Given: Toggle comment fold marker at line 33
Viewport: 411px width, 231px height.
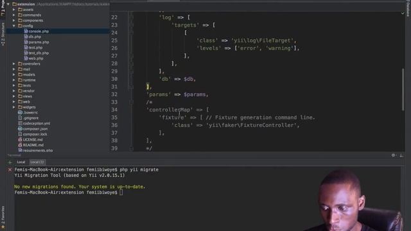Looking at the screenshot, I should (131, 102).
